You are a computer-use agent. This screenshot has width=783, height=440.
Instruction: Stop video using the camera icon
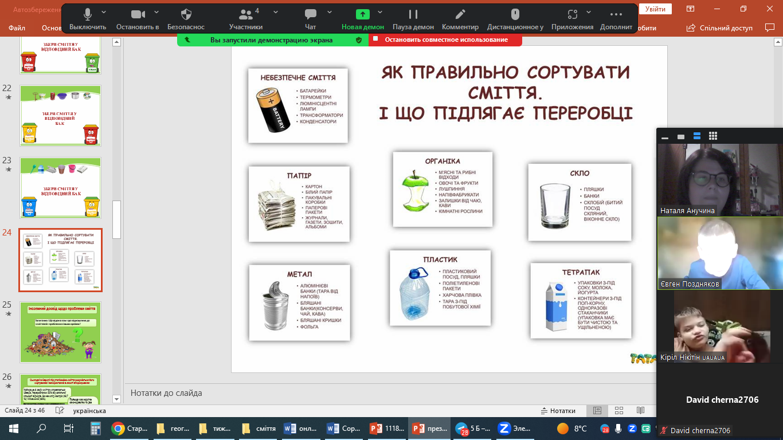click(x=138, y=14)
